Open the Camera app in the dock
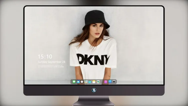 (114, 82)
